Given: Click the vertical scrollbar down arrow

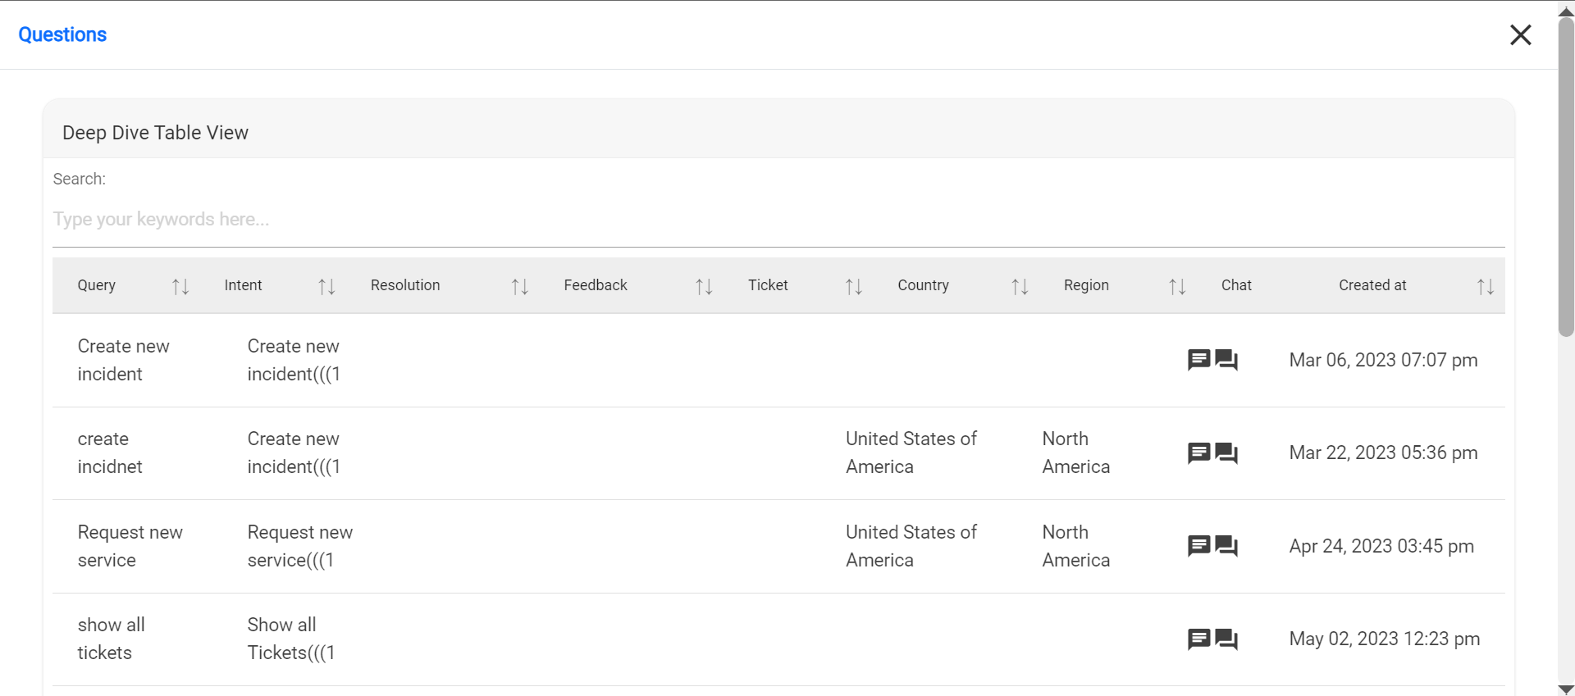Looking at the screenshot, I should click(x=1566, y=689).
